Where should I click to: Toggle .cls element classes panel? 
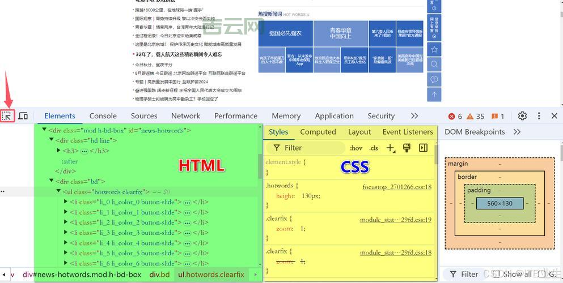tap(374, 148)
